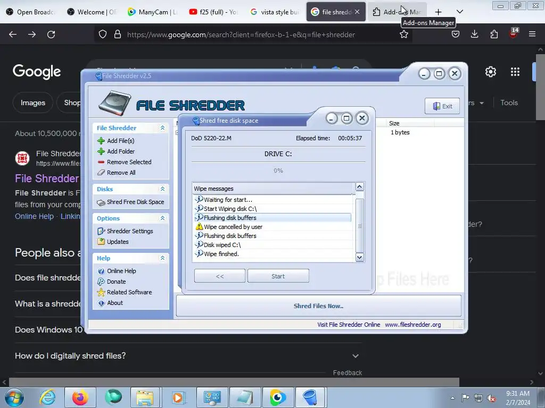The height and width of the screenshot is (408, 545).
Task: Select the 'Disk wiped C:\' message
Action: [273, 245]
